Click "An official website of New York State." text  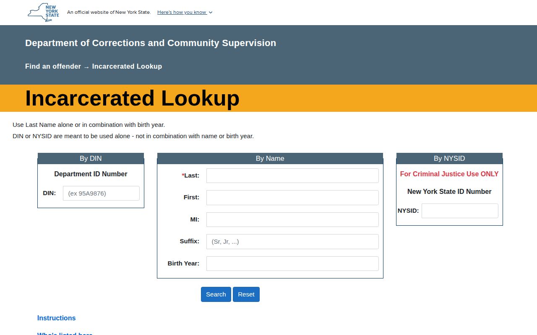[109, 12]
